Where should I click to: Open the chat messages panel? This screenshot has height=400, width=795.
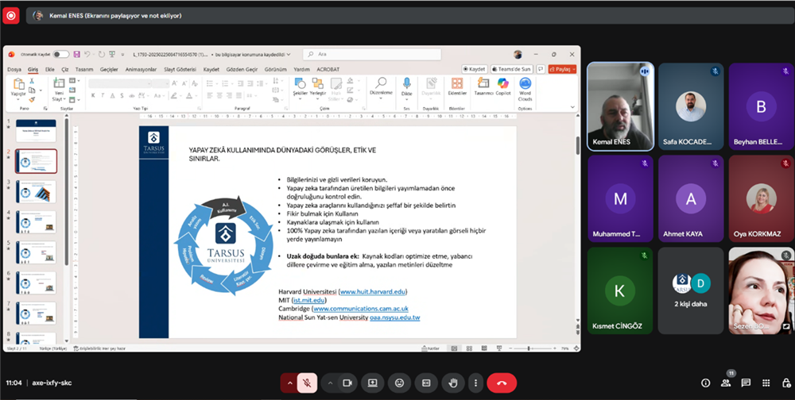coord(746,383)
